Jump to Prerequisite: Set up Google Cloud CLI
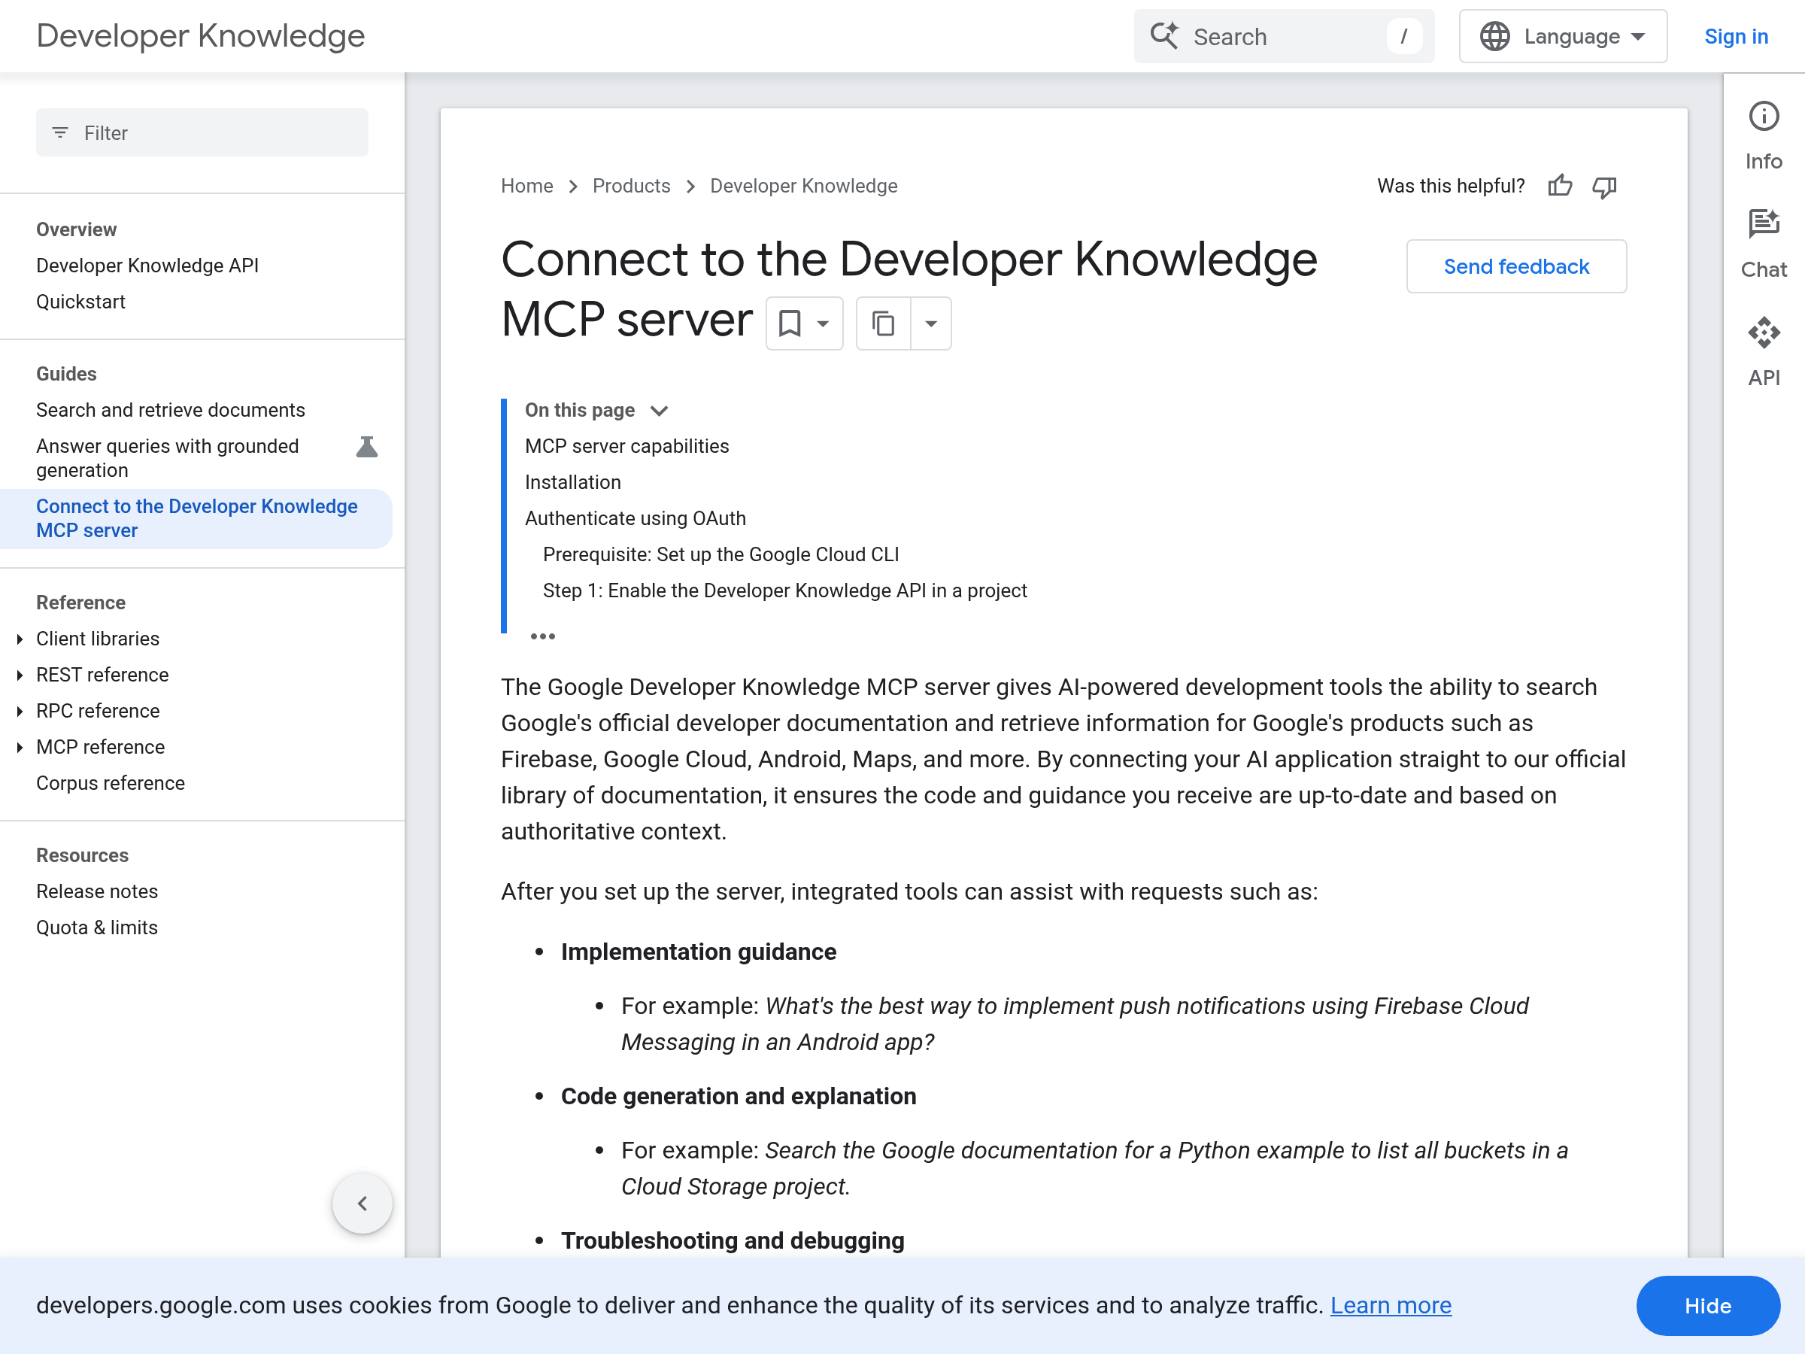 pos(720,554)
